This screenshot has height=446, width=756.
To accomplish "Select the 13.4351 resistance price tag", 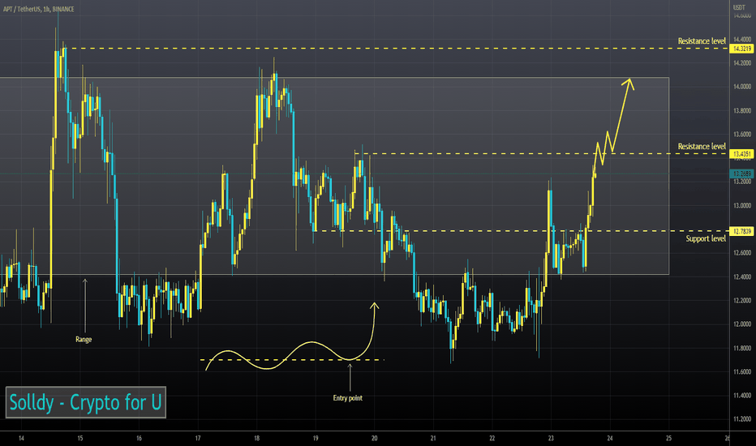I will (741, 154).
